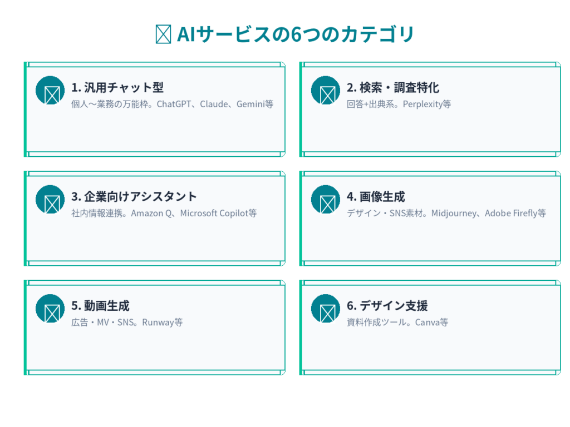
Task: Click the Canva description text
Action: pos(397,322)
